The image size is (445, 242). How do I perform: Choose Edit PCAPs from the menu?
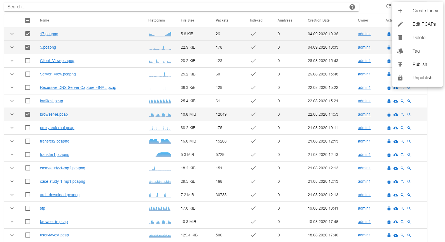(418, 24)
